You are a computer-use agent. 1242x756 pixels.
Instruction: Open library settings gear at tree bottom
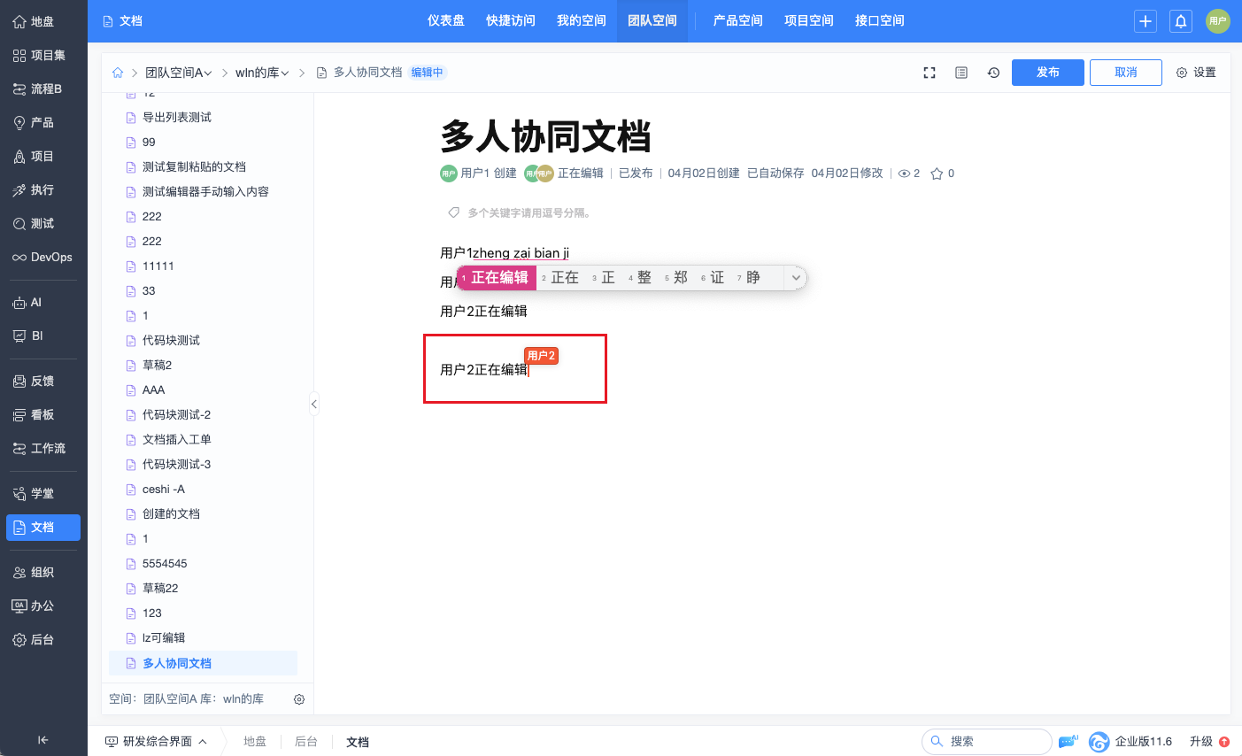pos(299,699)
